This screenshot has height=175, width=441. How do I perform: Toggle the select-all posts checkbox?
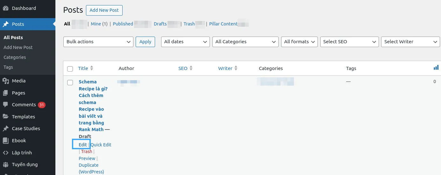pyautogui.click(x=70, y=69)
